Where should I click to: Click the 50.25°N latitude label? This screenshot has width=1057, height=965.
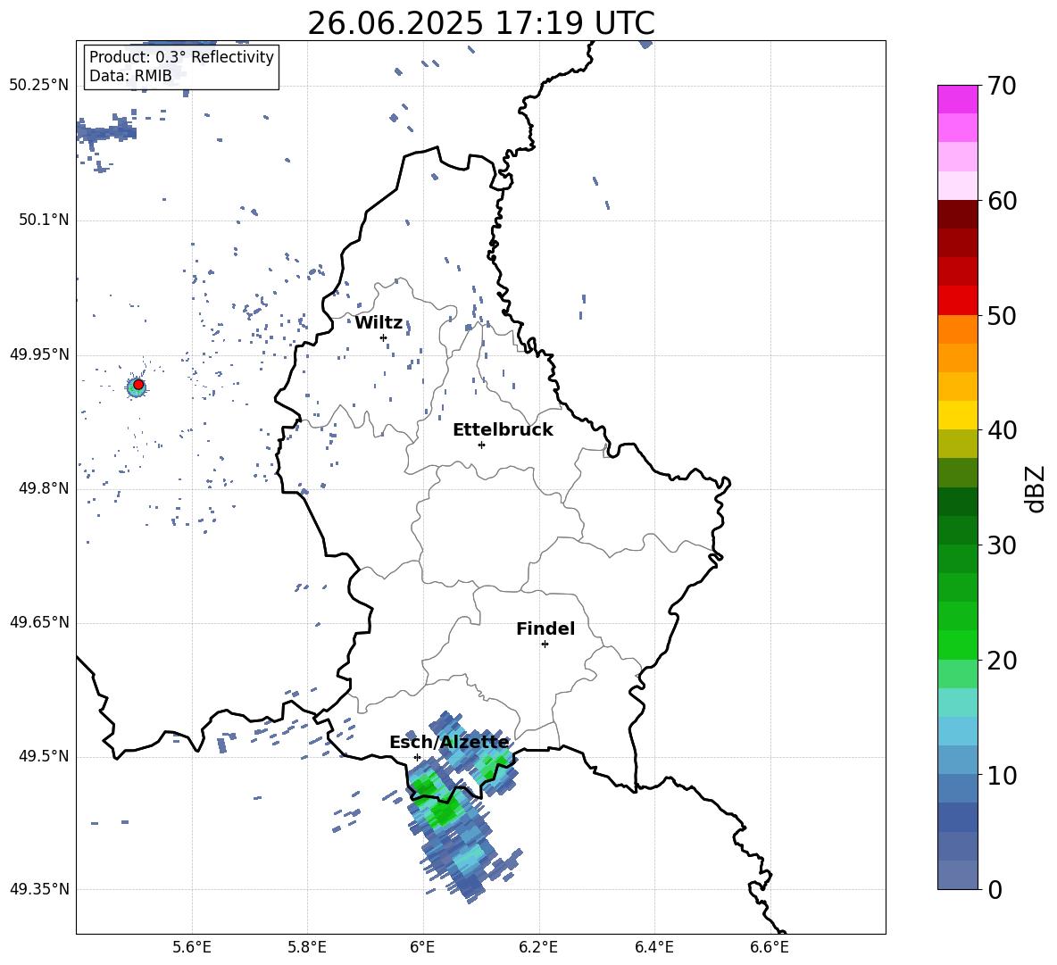point(39,86)
